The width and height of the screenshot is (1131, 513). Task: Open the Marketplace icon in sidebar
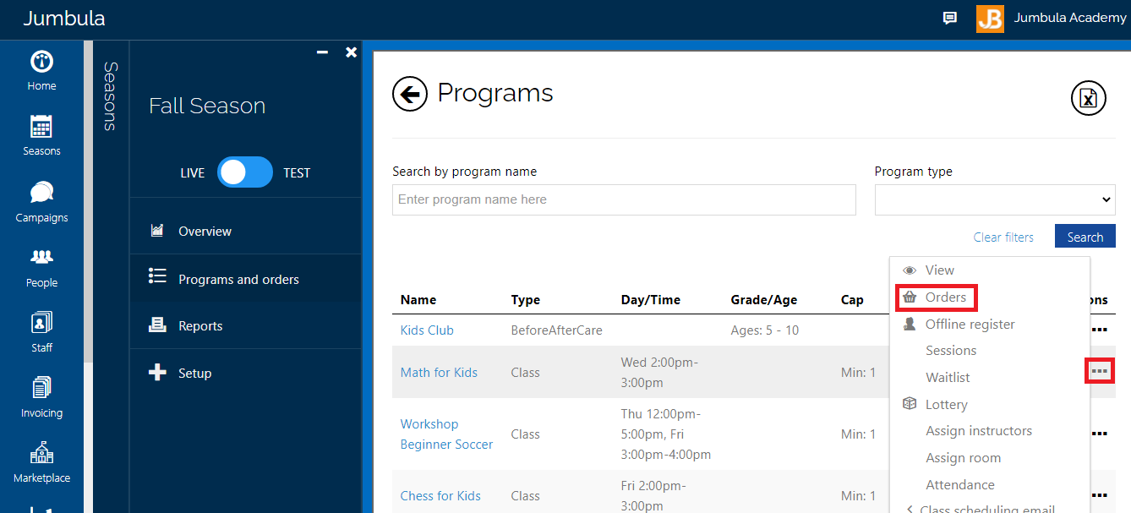[x=41, y=454]
